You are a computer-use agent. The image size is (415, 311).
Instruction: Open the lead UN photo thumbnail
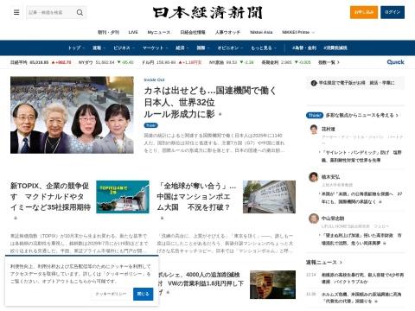tap(72, 115)
